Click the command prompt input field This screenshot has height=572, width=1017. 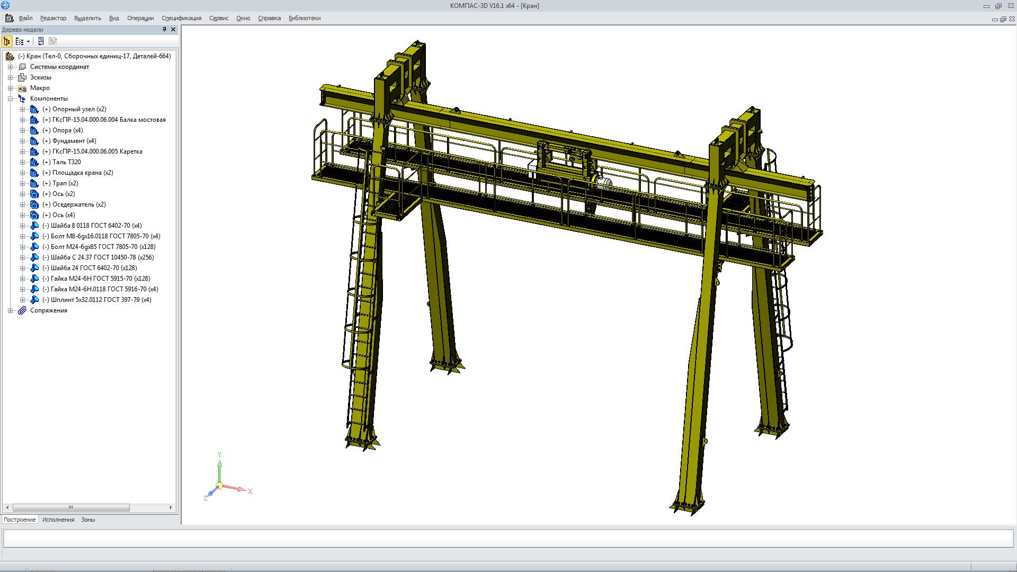[x=507, y=538]
